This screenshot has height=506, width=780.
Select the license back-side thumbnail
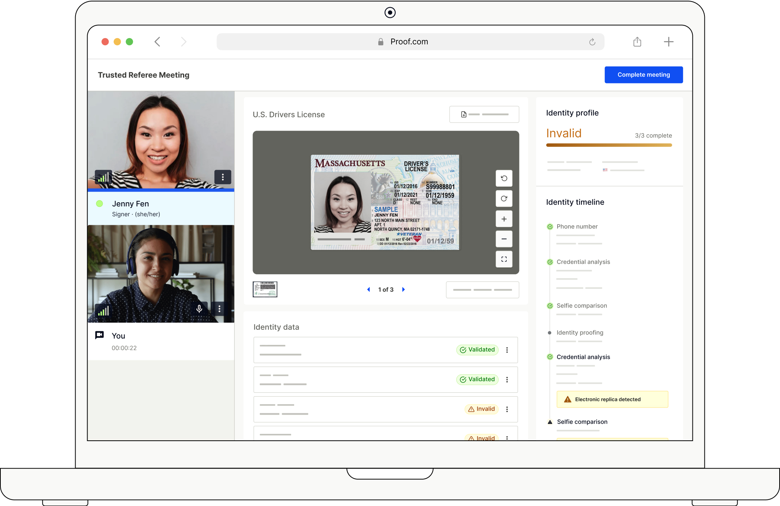[x=265, y=289]
